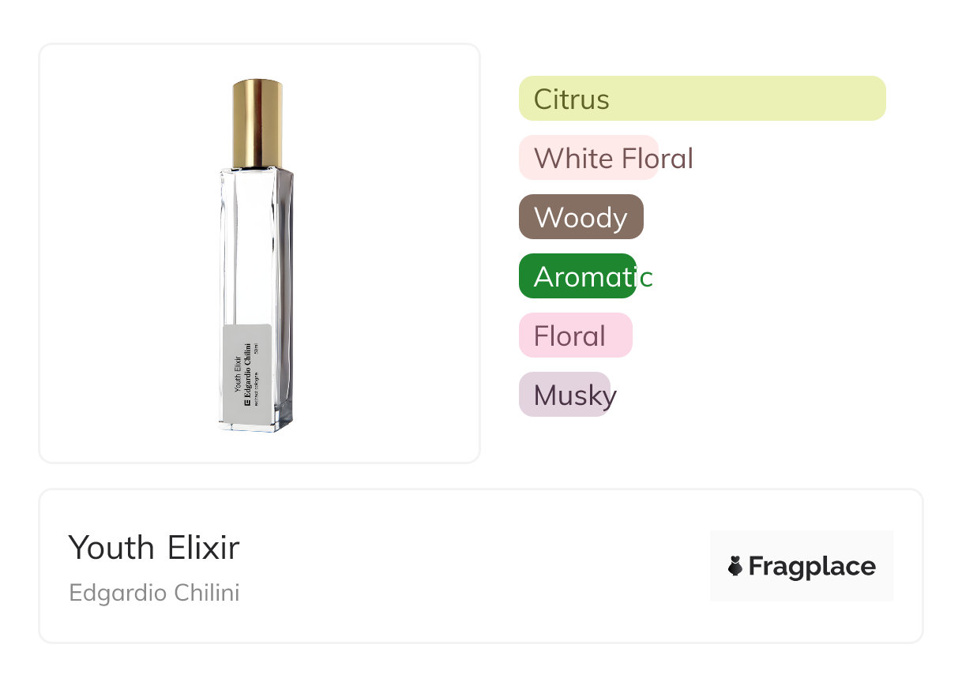Open the Fragplace wordmark link
Viewport: 962px width, 682px height.
[x=812, y=567]
